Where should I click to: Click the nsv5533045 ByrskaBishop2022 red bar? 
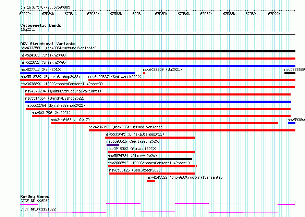(150, 138)
